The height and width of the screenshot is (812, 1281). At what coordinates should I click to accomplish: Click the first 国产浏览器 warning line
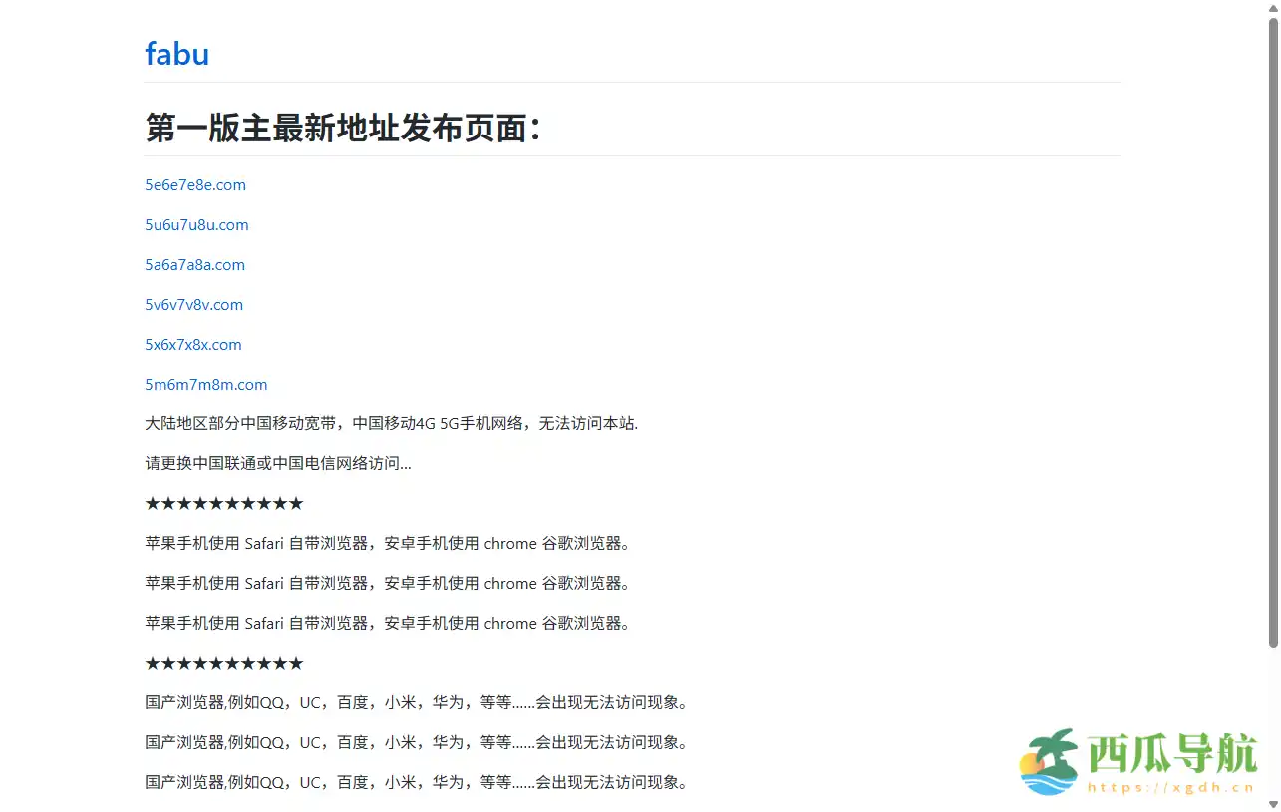pyautogui.click(x=416, y=703)
